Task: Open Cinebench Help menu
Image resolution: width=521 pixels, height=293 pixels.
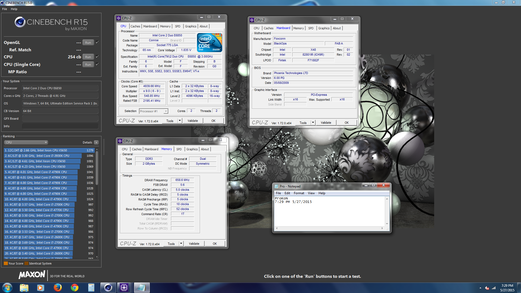Action: click(14, 9)
